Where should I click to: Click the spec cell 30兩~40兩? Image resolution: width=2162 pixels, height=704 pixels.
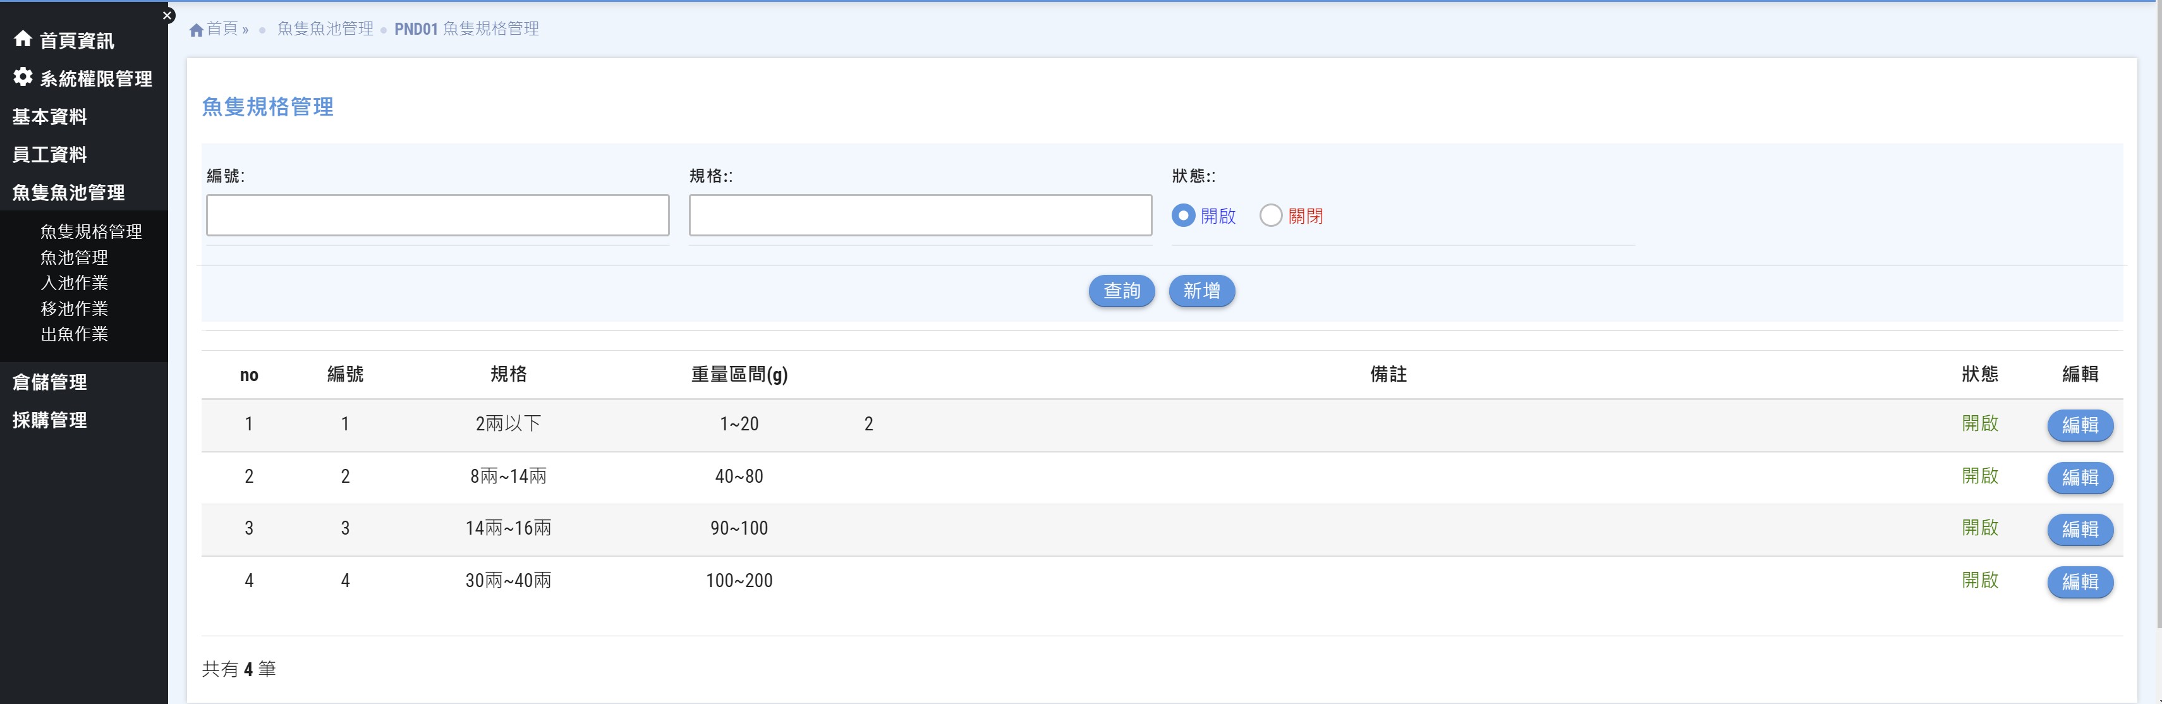pyautogui.click(x=509, y=581)
